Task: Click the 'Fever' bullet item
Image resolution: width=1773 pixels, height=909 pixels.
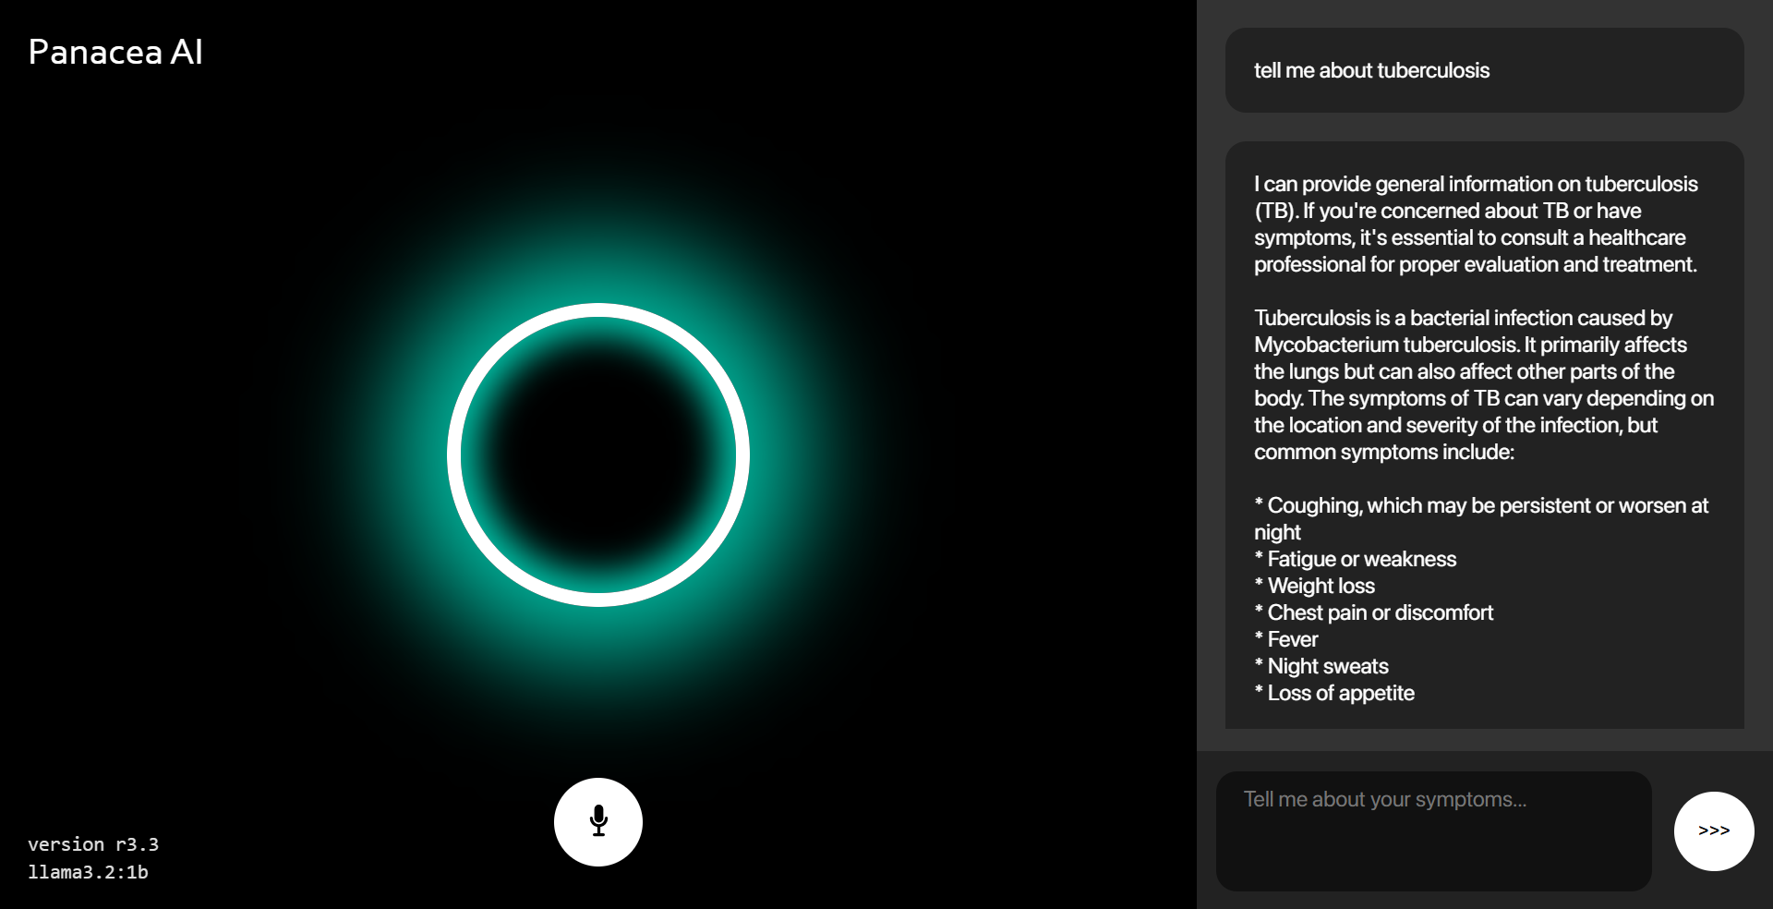Action: coord(1285,639)
